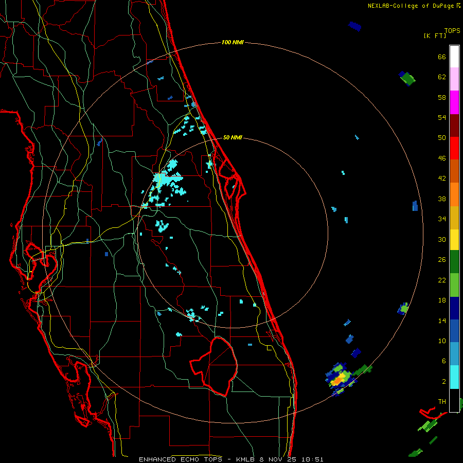The width and height of the screenshot is (463, 463).
Task: Click the legend value 62
Action: pyautogui.click(x=442, y=77)
